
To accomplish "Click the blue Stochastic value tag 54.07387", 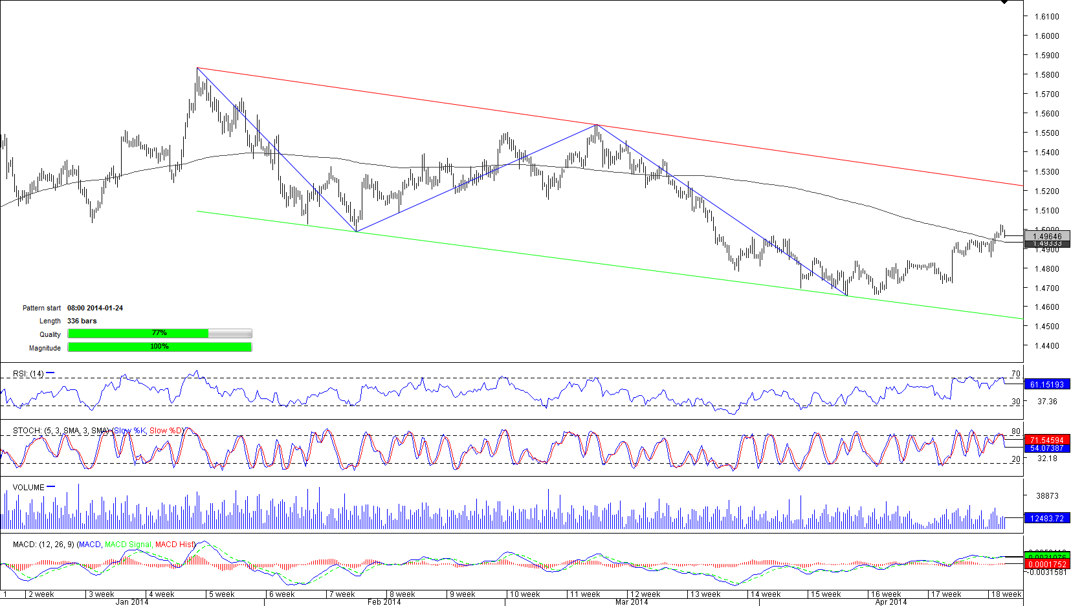I will 1047,448.
